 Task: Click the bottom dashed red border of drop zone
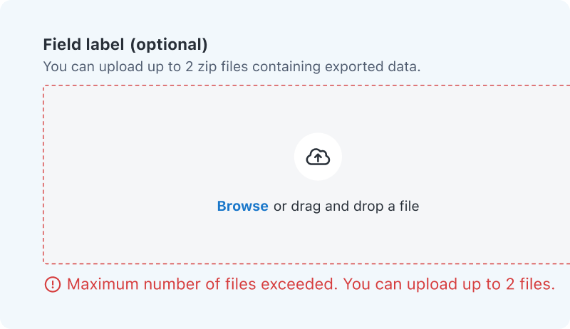(285, 263)
